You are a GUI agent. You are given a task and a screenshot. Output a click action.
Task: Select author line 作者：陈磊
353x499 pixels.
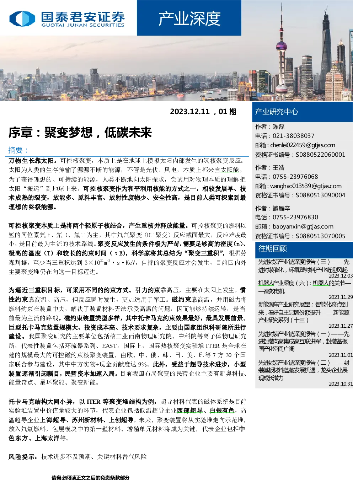pos(270,127)
